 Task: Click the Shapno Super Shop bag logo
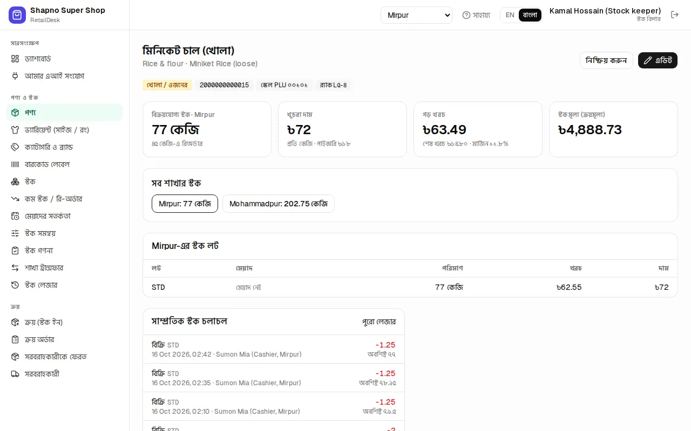click(17, 15)
